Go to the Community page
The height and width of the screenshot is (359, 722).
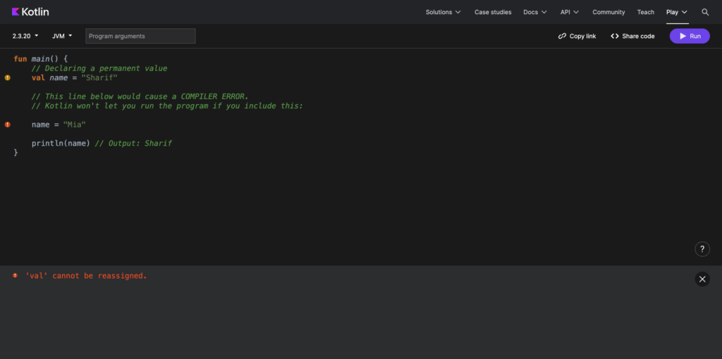point(608,12)
